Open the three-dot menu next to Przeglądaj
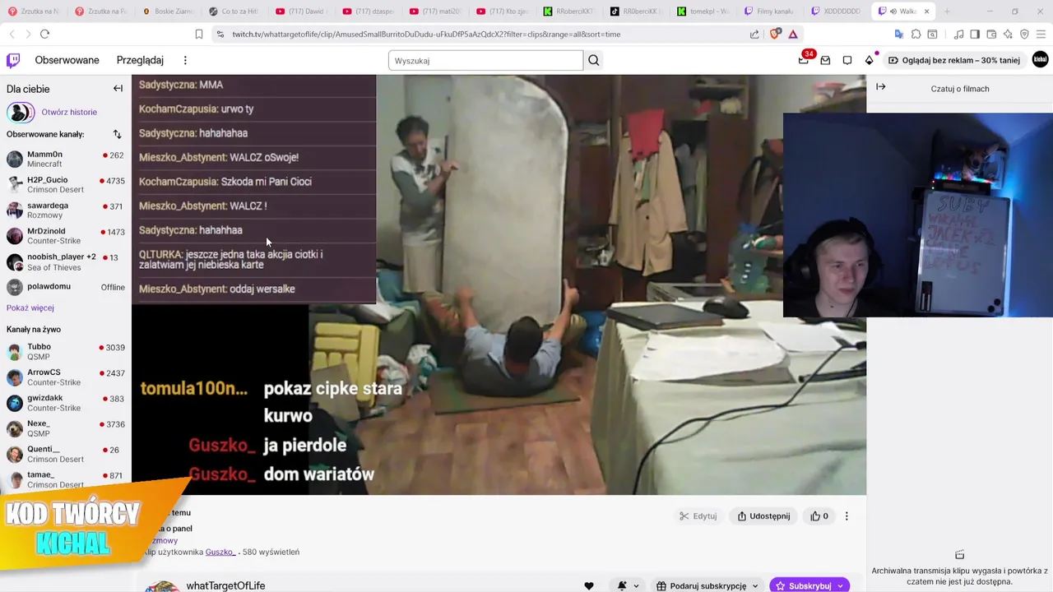1053x592 pixels. click(x=185, y=60)
